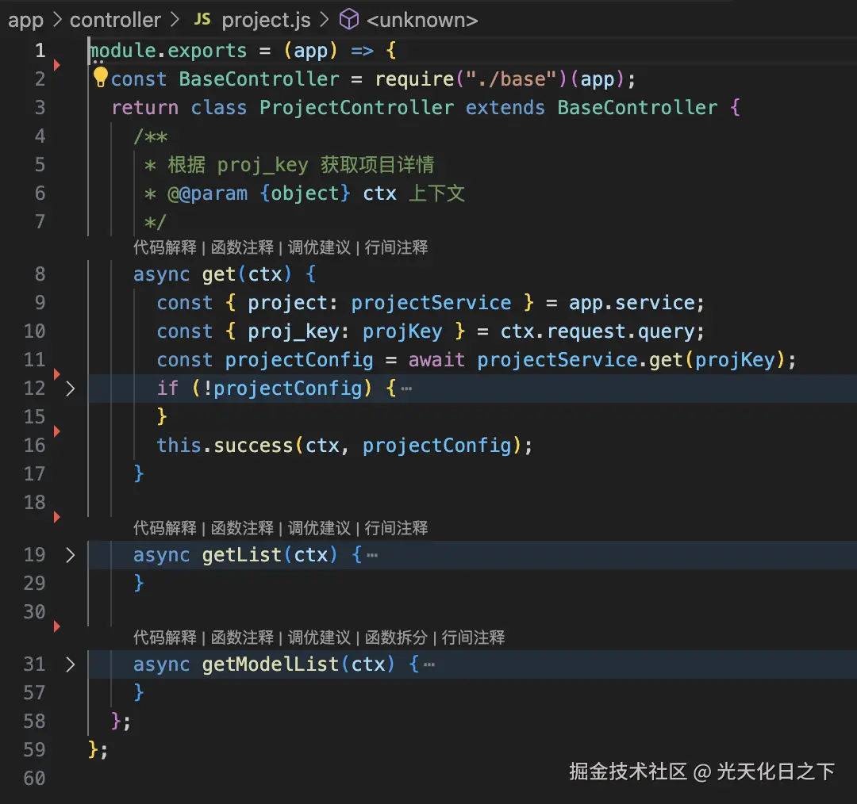Screen dimensions: 857x804
Task: Open folded code ellipsis after getModelList(ctx) {
Action: (x=429, y=664)
